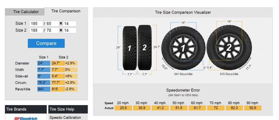Click tire 1 side view wheel
The height and width of the screenshot is (120, 279).
pos(183,48)
